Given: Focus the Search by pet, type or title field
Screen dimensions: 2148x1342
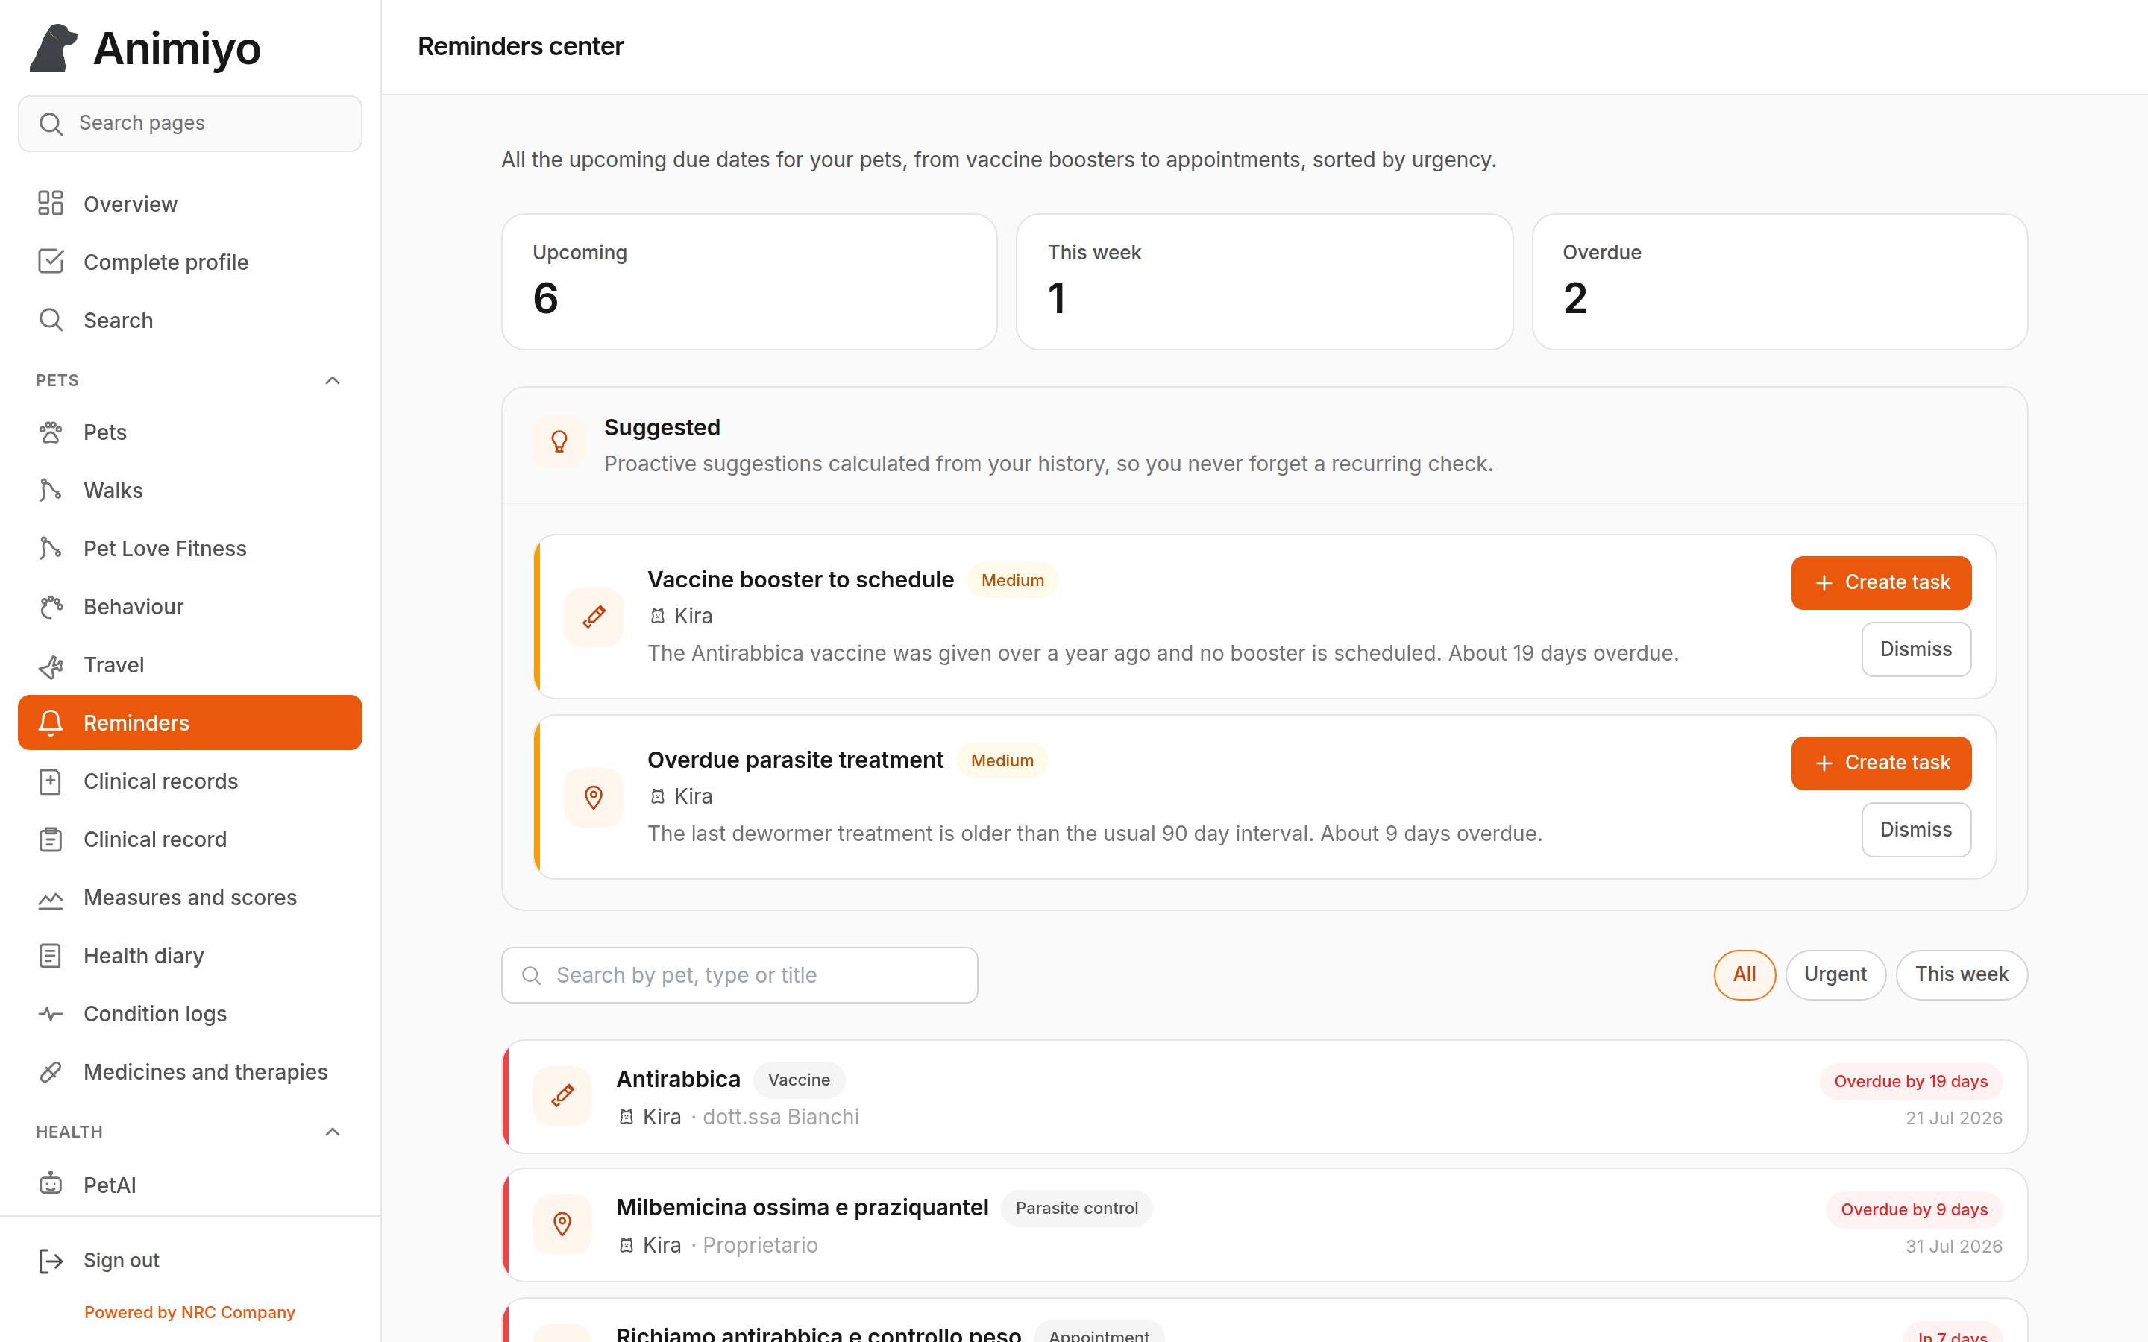Looking at the screenshot, I should click(739, 974).
